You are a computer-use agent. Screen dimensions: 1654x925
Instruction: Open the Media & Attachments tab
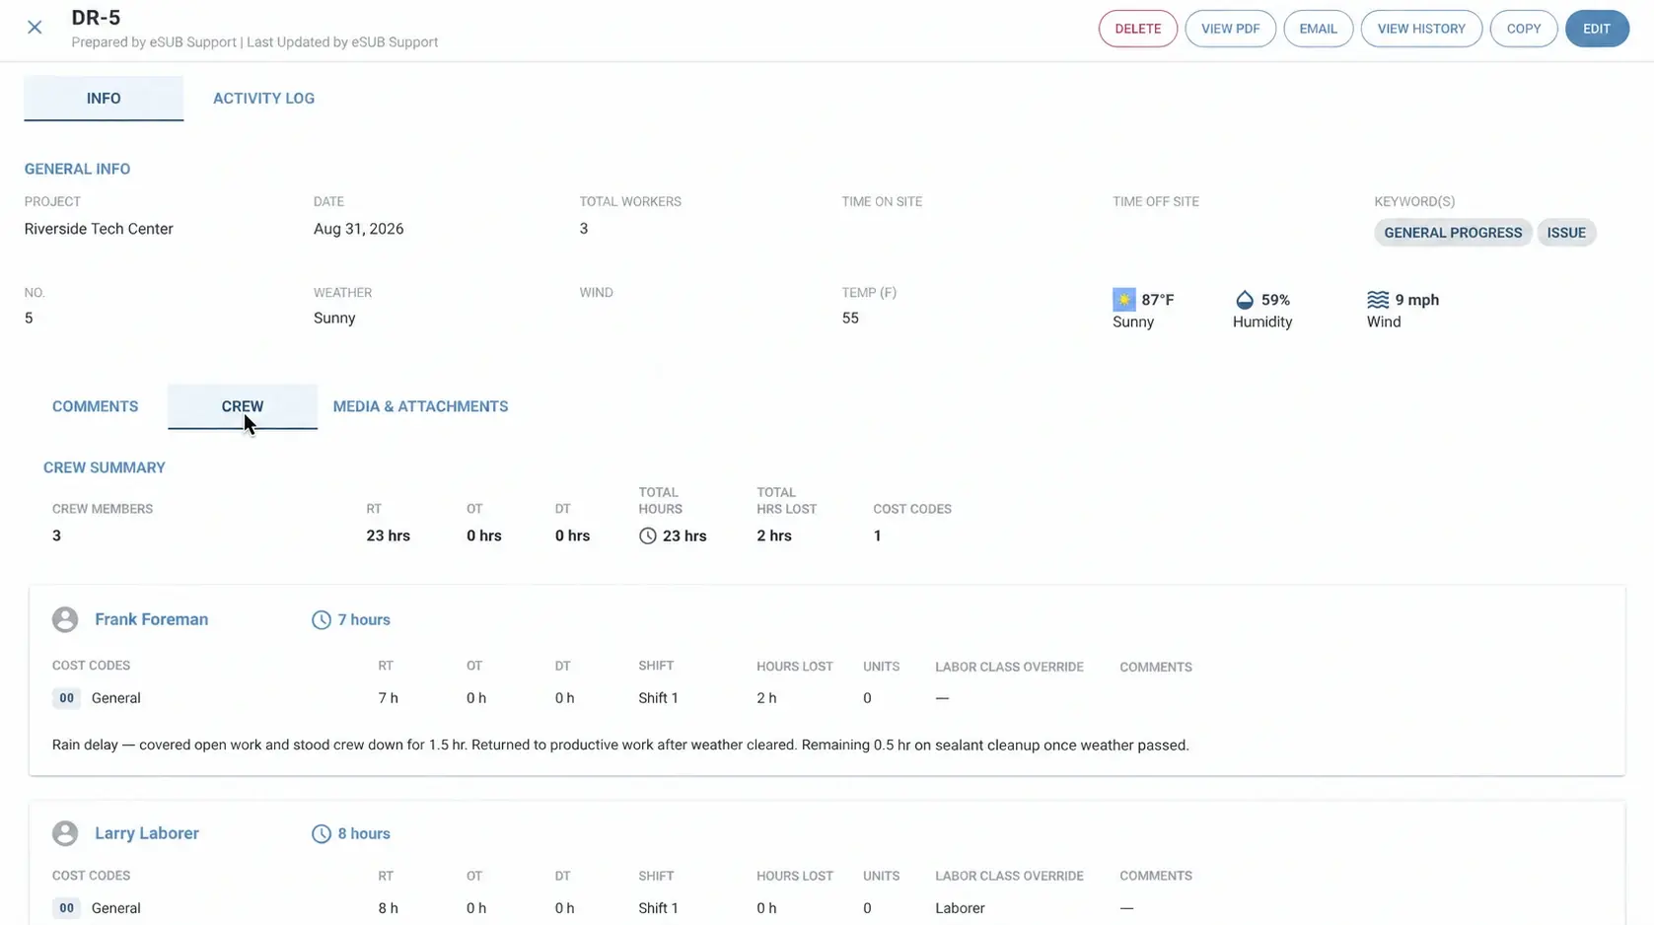coord(421,406)
